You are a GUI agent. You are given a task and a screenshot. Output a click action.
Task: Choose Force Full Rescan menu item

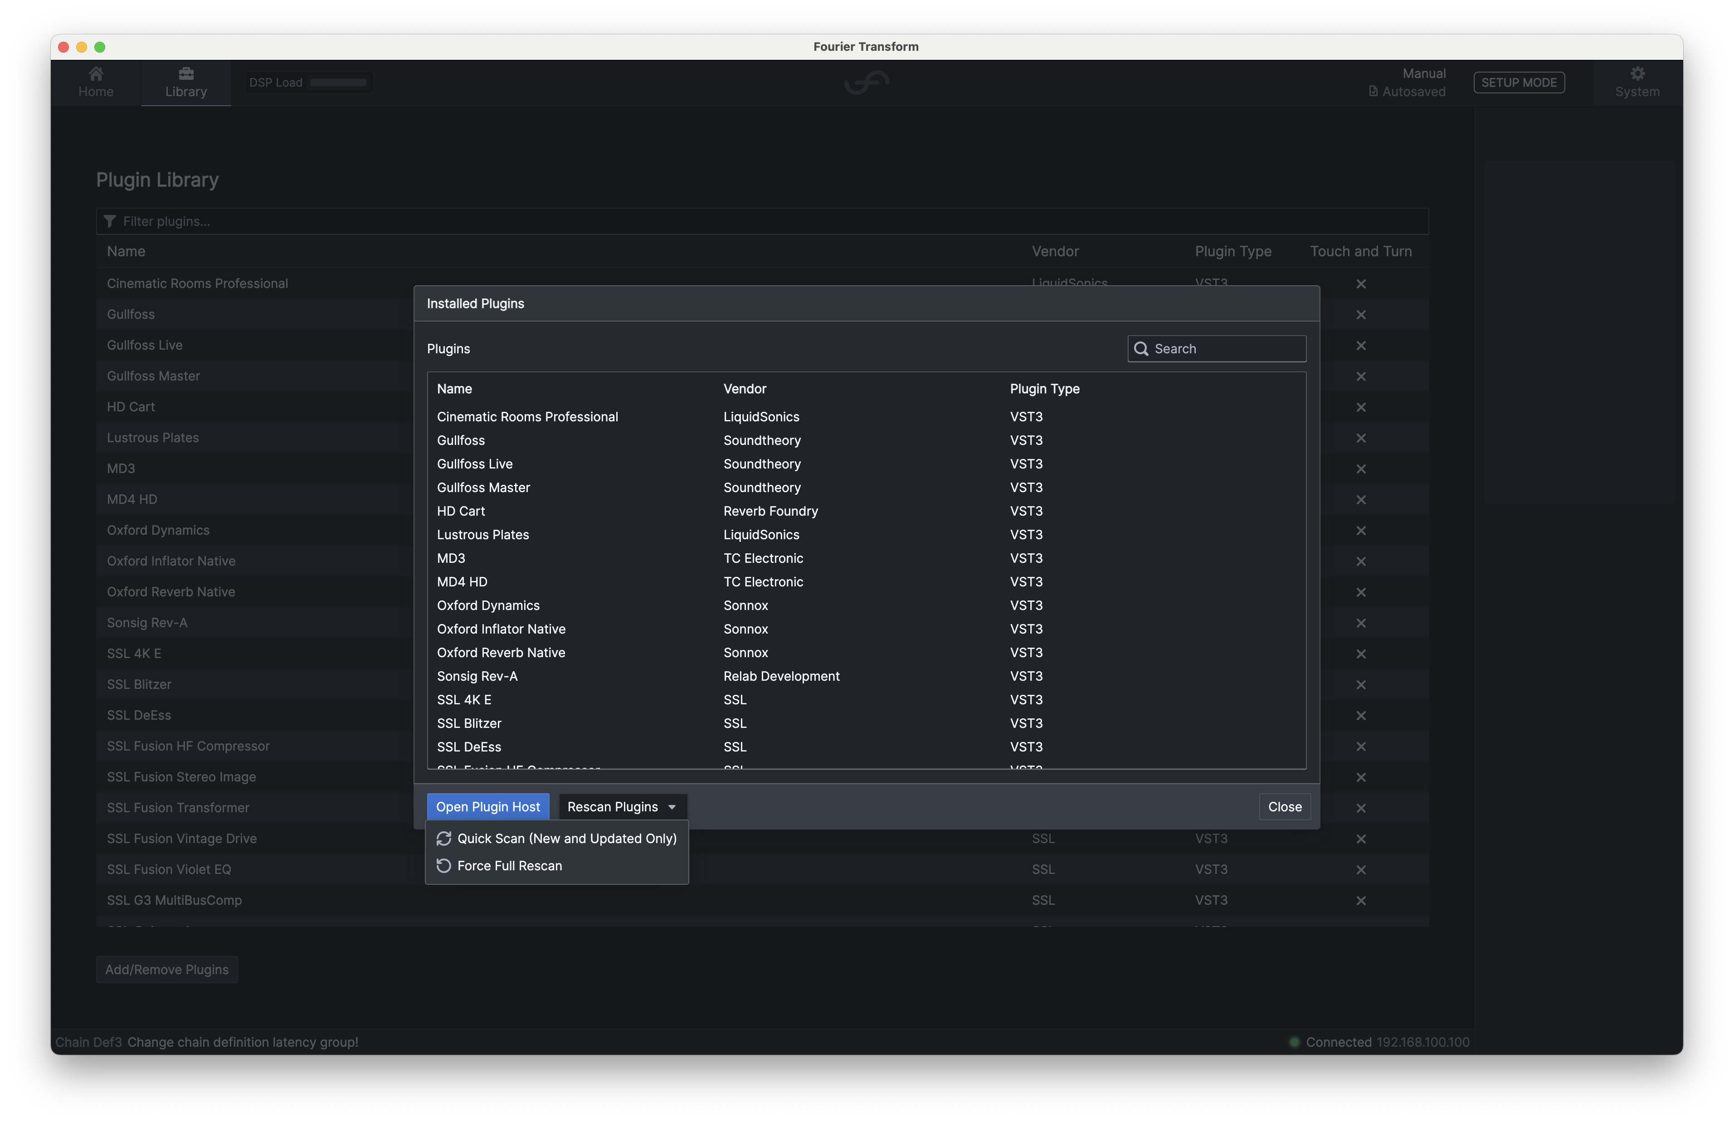556,866
